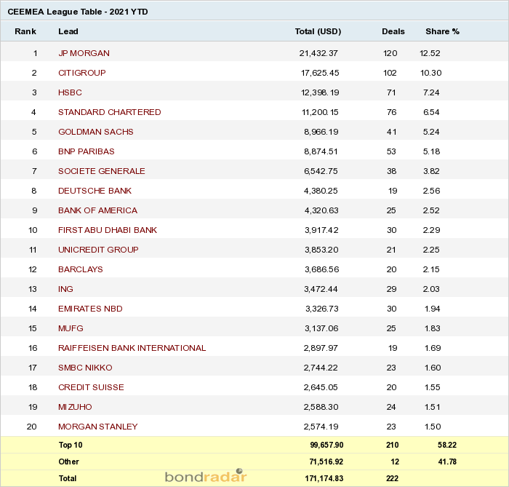This screenshot has width=509, height=487.
Task: Click the HSBC lead name
Action: click(x=70, y=92)
